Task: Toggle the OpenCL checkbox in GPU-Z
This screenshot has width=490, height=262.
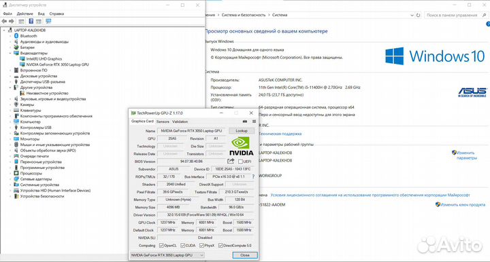Action: pos(161,246)
